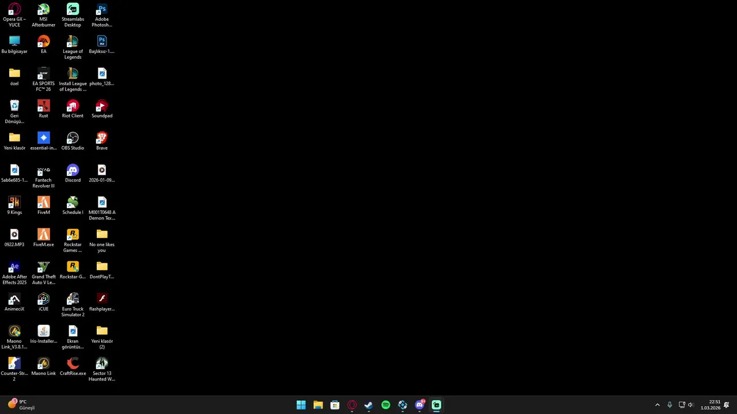Select the özel folder
The height and width of the screenshot is (414, 737).
14,77
